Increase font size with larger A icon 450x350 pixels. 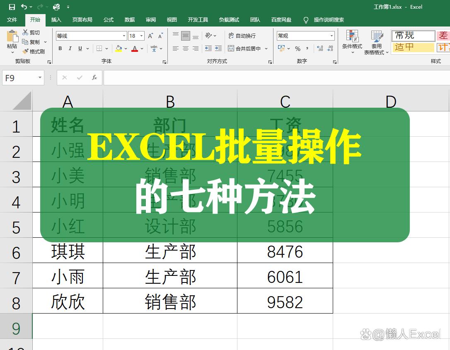150,36
